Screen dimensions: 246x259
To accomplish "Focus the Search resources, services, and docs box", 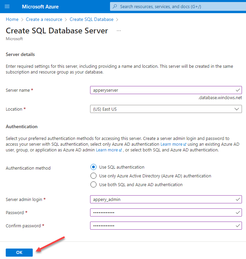I will 178,7.
